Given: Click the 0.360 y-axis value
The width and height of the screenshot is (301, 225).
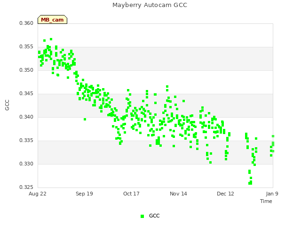Looking at the screenshot, I should pos(26,23).
